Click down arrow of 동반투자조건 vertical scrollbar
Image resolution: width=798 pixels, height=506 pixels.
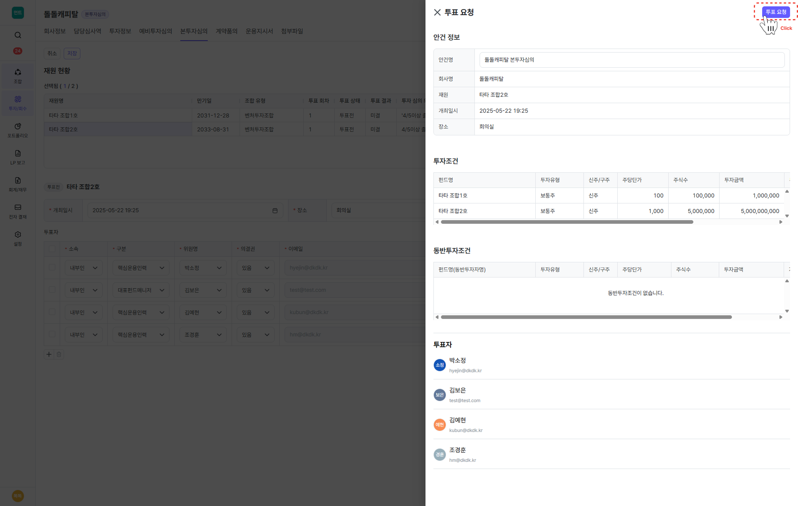click(x=787, y=311)
